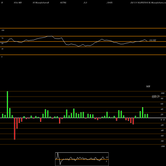Click the -80 label on the MR right axis
Screen dimensions: 166x166
click(162, 141)
